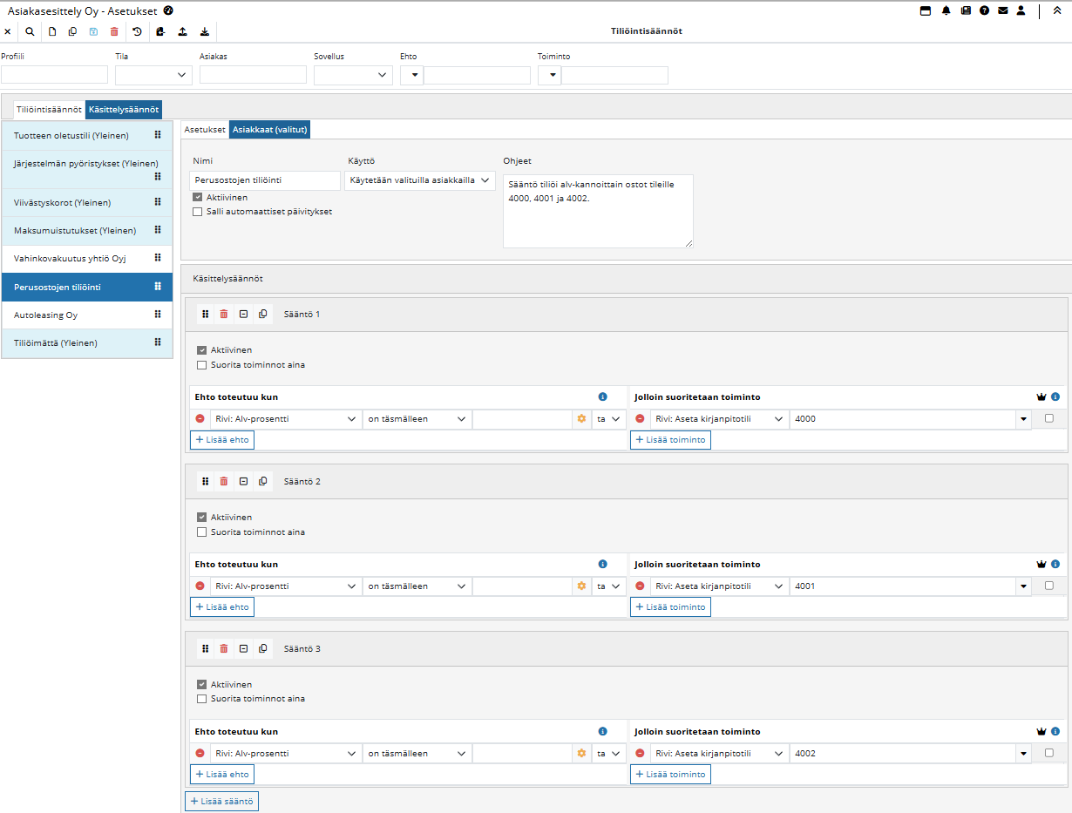Click the red trash icon in top toolbar

114,31
